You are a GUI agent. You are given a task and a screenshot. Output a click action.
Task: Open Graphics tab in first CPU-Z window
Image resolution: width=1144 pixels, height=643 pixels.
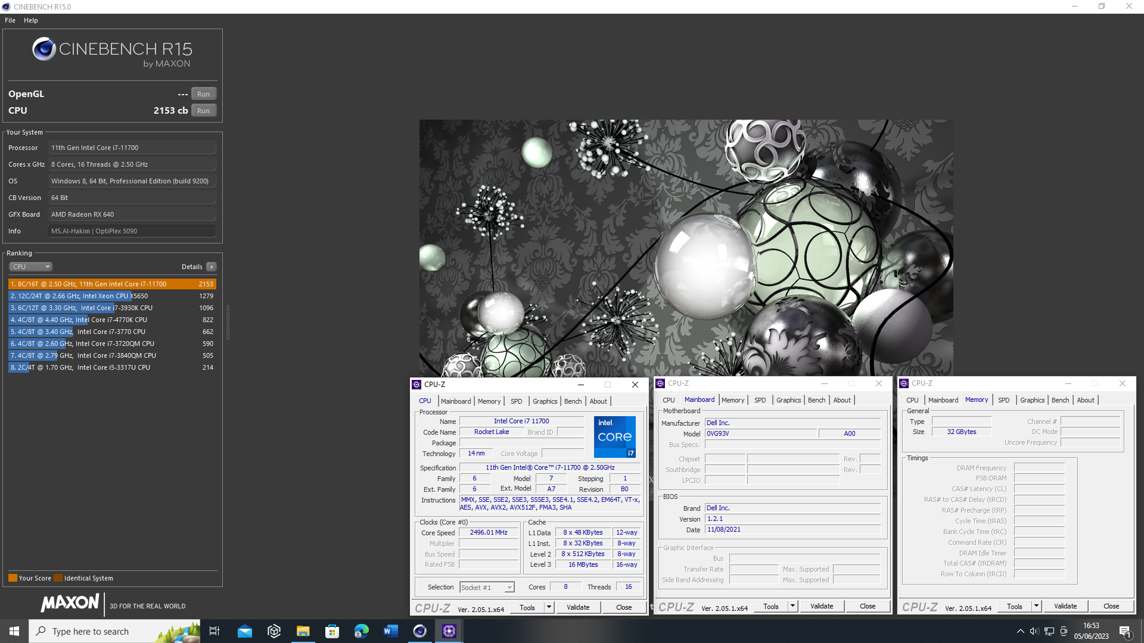click(x=545, y=401)
